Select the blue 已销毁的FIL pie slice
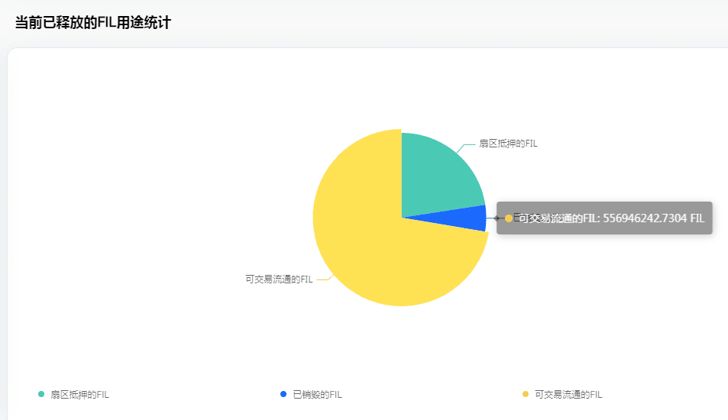 coord(472,218)
